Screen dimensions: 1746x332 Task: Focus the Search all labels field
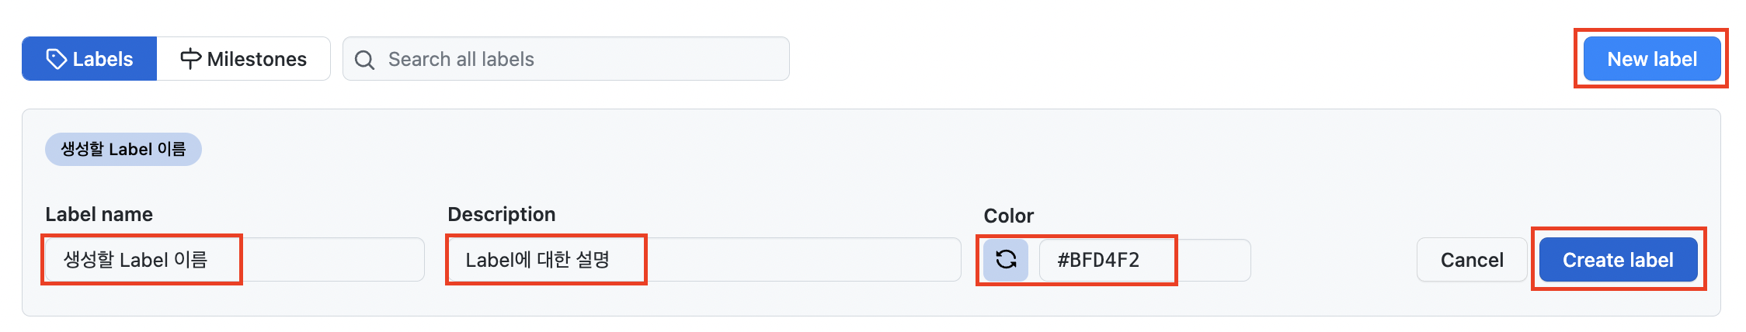pos(566,59)
